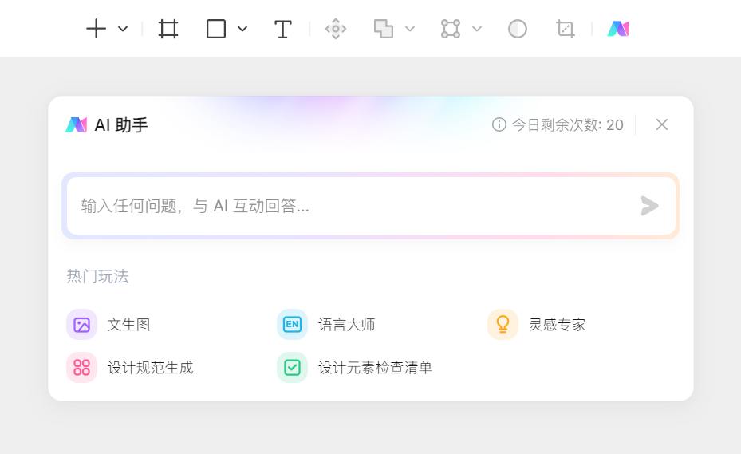This screenshot has height=454, width=741.
Task: Click the boolean operation icon
Action: pyautogui.click(x=384, y=29)
